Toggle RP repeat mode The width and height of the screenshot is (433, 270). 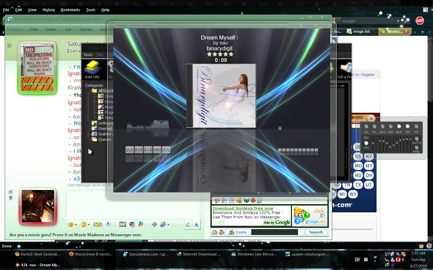(408, 126)
